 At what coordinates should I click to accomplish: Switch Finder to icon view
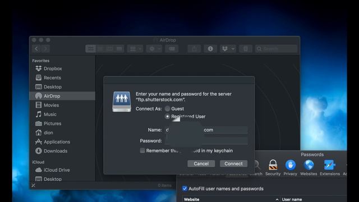(x=90, y=49)
